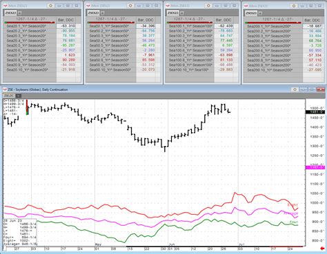This screenshot has height=254, width=327.
Task: Add a new tab beside ZSE.DC chart tab
Action: pos(19,96)
